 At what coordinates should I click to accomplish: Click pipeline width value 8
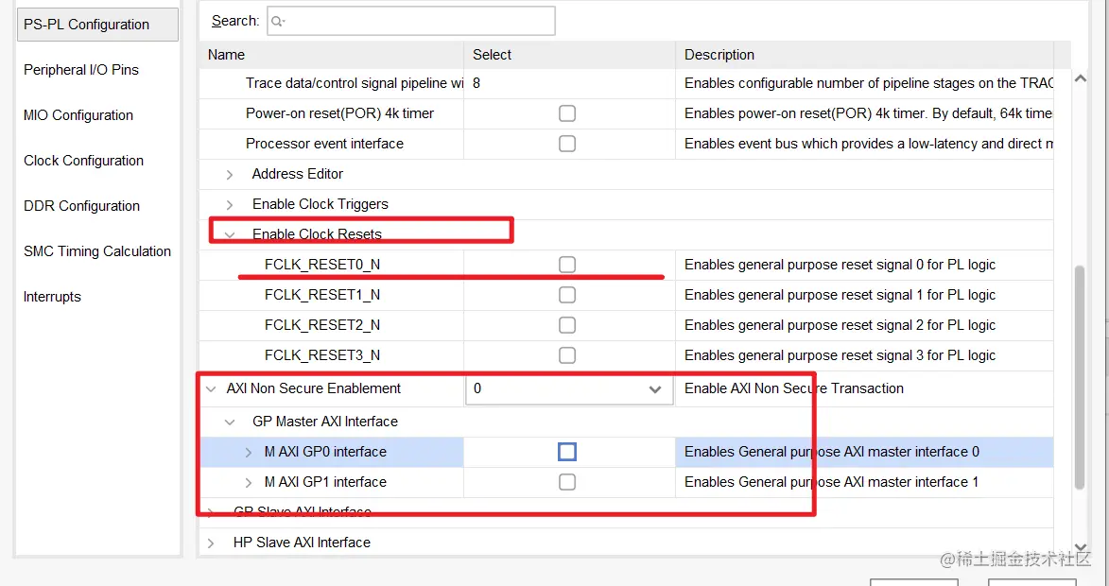(x=477, y=83)
